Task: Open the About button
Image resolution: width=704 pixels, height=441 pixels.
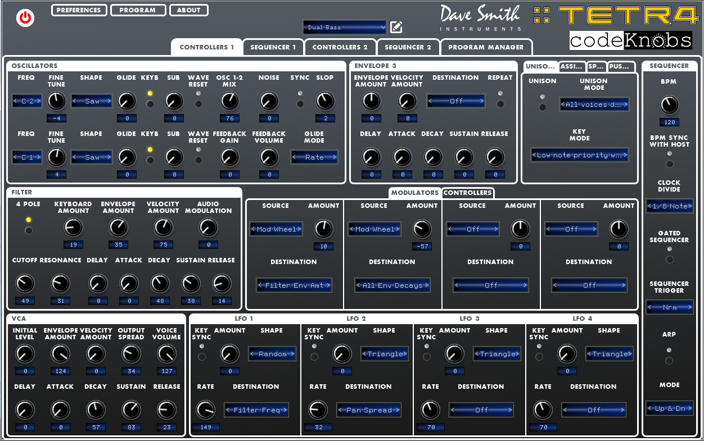Action: (x=188, y=10)
